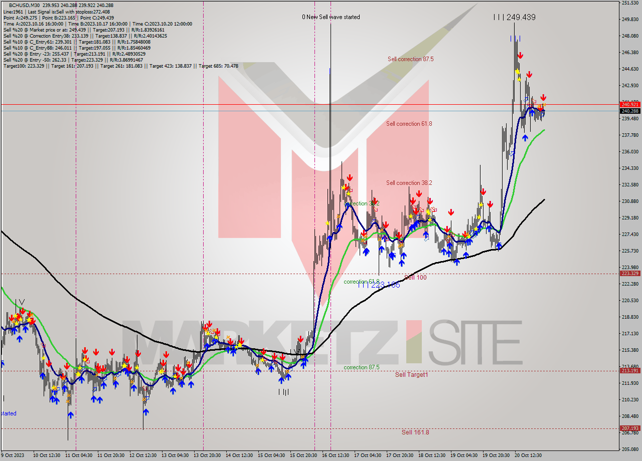Click the 218.830 price axis value
Viewport: 642px width, 461px height.
point(630,317)
